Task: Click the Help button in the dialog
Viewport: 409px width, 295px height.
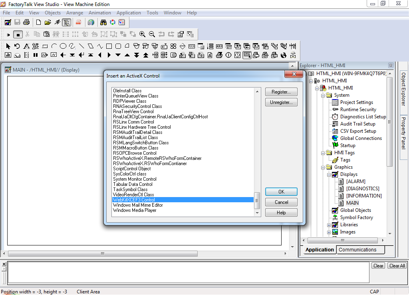Action: (281, 213)
